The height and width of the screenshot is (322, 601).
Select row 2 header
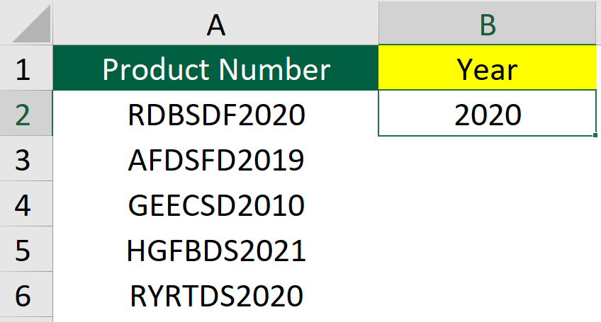point(26,113)
